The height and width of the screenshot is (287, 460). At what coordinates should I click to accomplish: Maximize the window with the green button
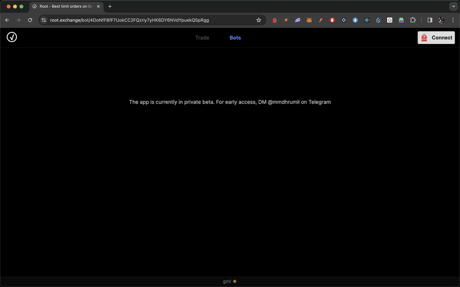[x=21, y=7]
